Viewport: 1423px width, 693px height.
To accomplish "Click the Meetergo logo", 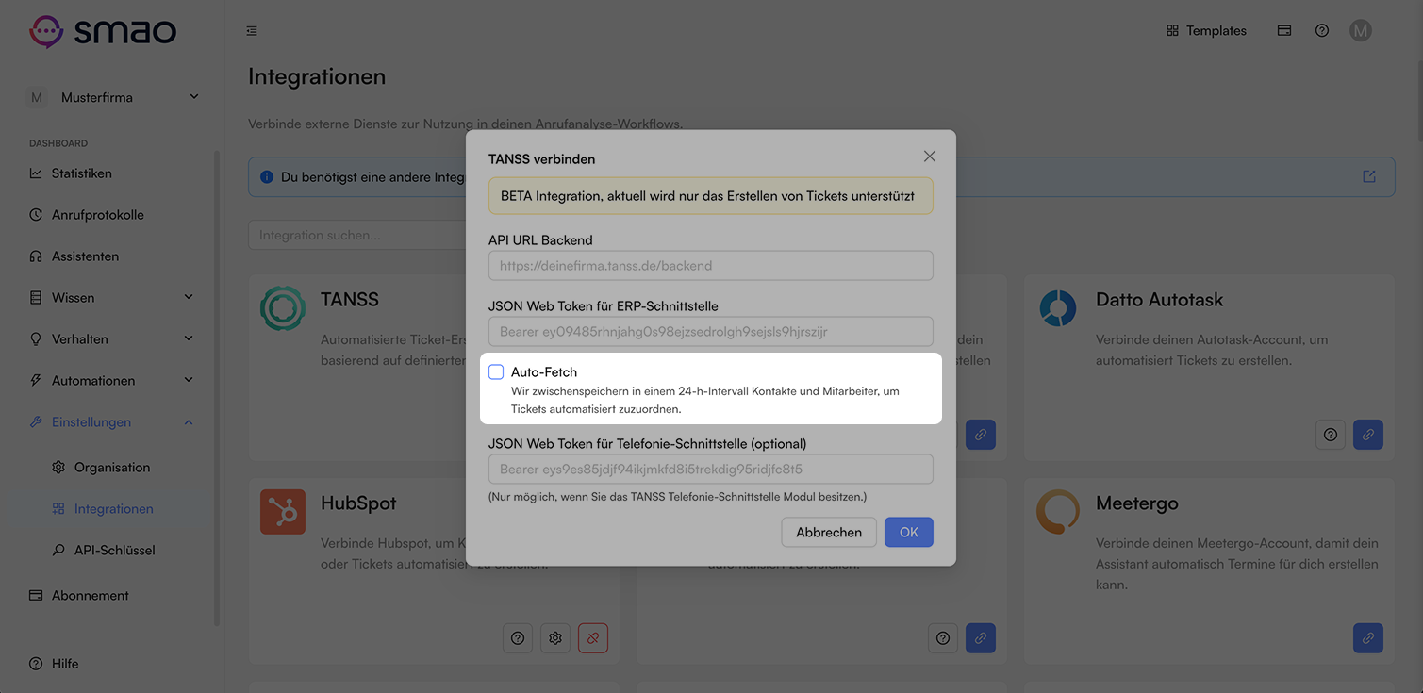I will click(x=1058, y=512).
